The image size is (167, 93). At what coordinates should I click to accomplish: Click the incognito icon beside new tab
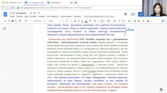(x=76, y=3)
